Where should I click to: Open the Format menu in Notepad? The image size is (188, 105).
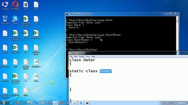click(82, 56)
